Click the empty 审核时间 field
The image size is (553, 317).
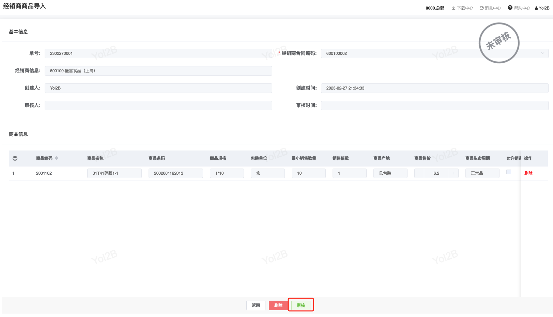(435, 106)
